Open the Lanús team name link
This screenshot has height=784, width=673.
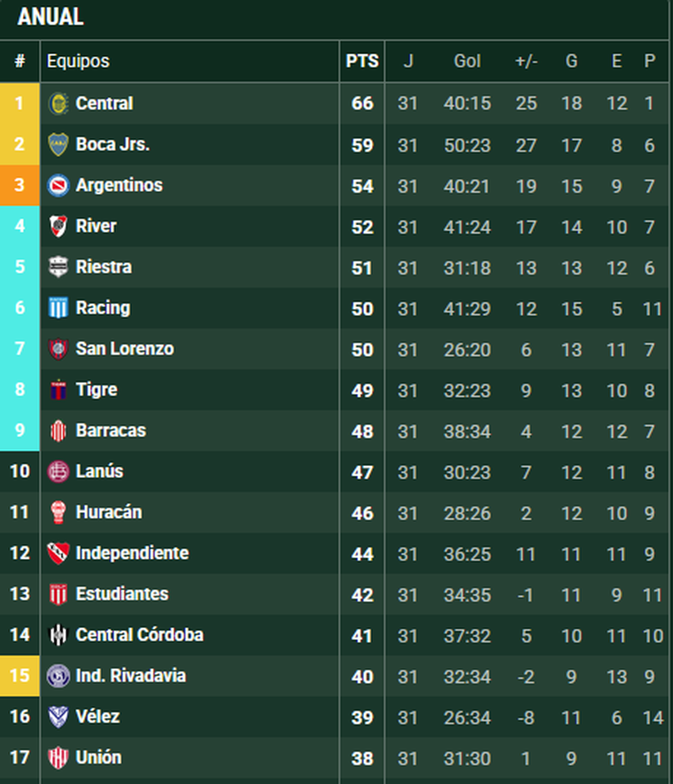coord(99,471)
